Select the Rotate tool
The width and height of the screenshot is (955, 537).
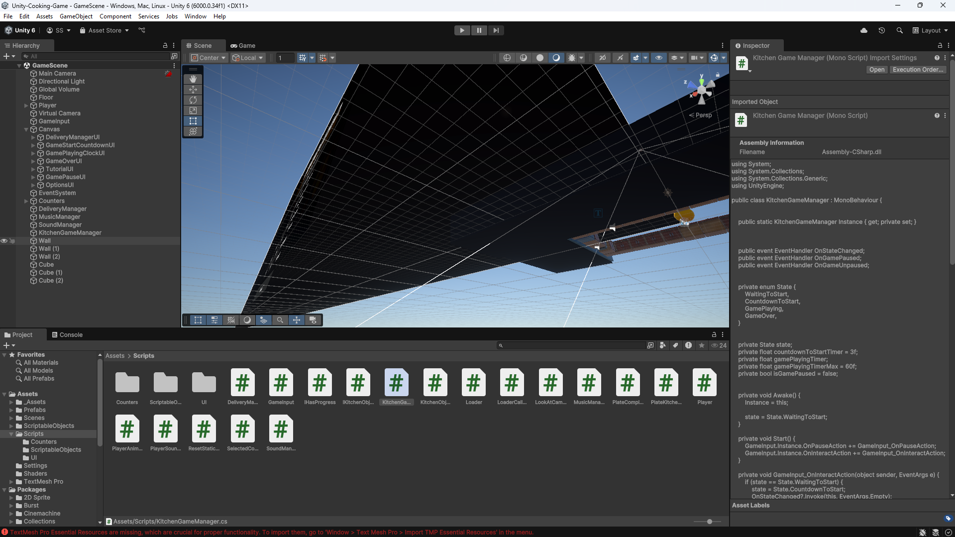pos(193,100)
